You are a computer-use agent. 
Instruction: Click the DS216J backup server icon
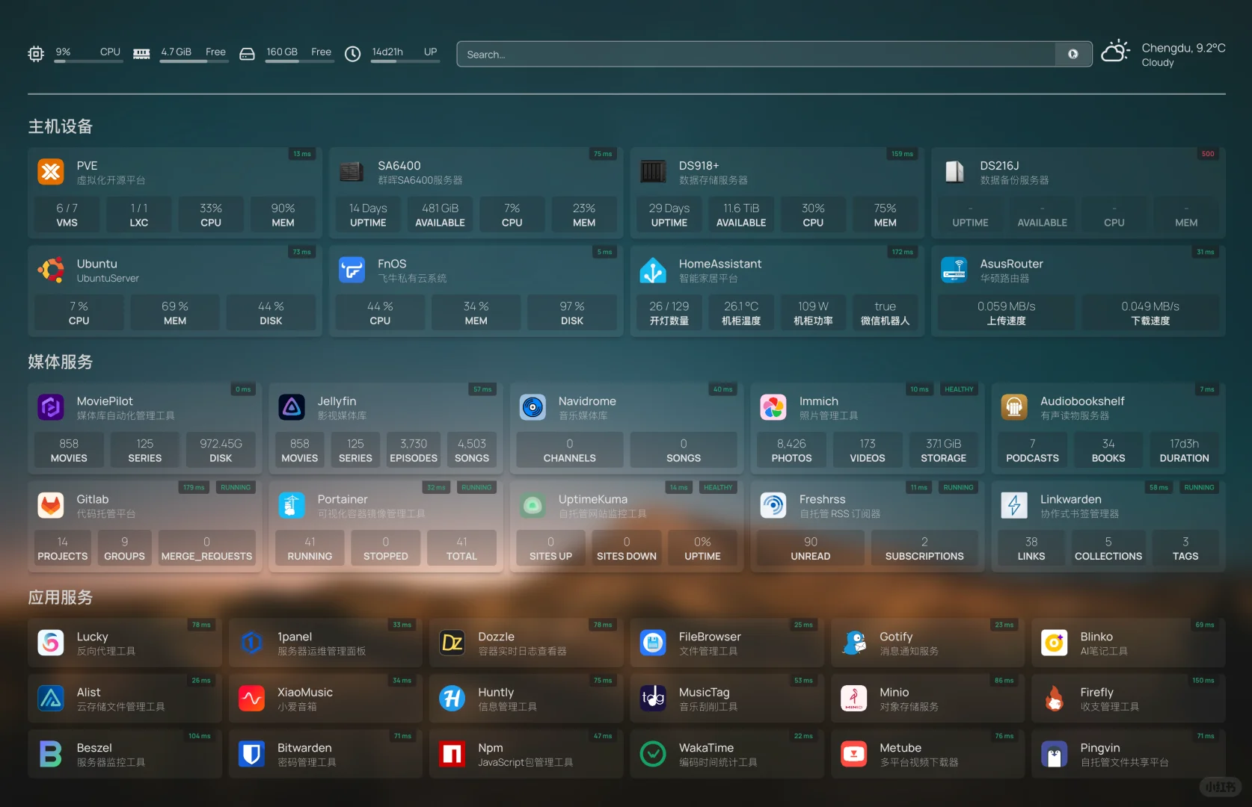click(x=954, y=172)
